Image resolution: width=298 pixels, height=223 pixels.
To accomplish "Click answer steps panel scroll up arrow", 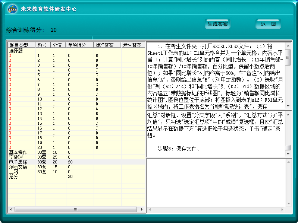I will [x=288, y=115].
